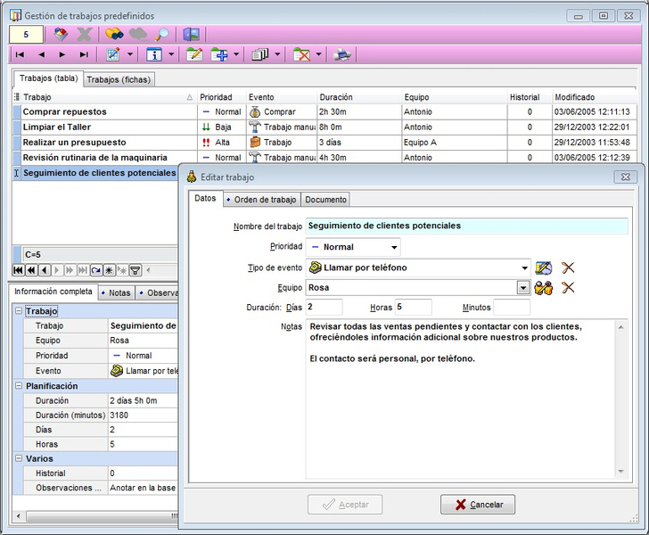Click the grid navigator funnel filter button
Image resolution: width=649 pixels, height=535 pixels.
(x=135, y=270)
